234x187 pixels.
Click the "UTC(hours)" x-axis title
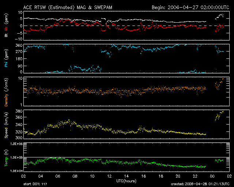tap(126, 181)
